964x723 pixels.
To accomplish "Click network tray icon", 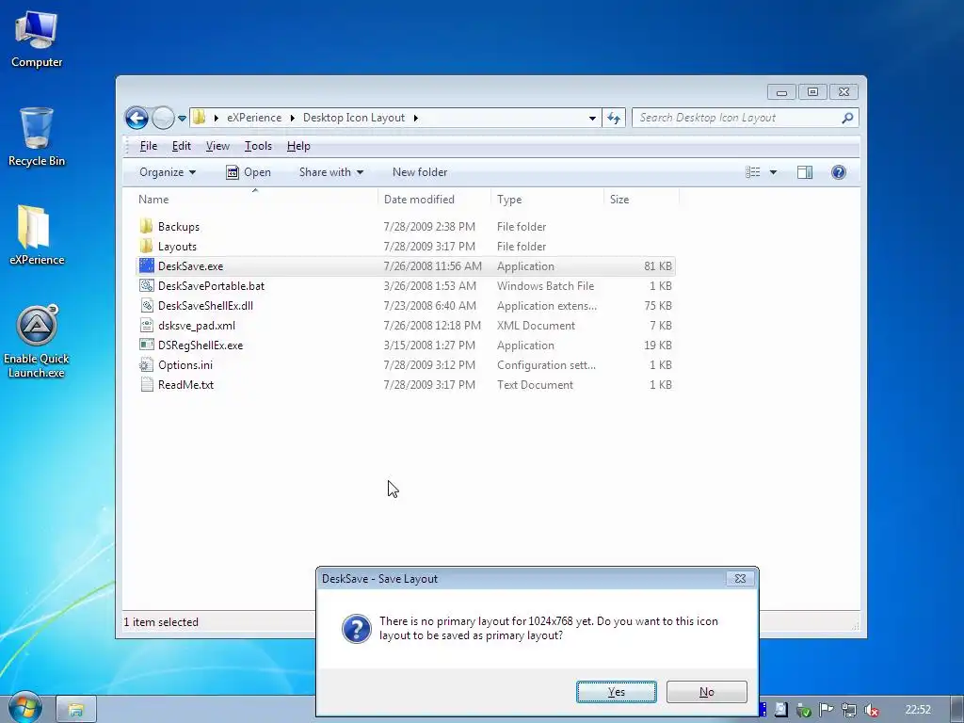I will click(848, 710).
